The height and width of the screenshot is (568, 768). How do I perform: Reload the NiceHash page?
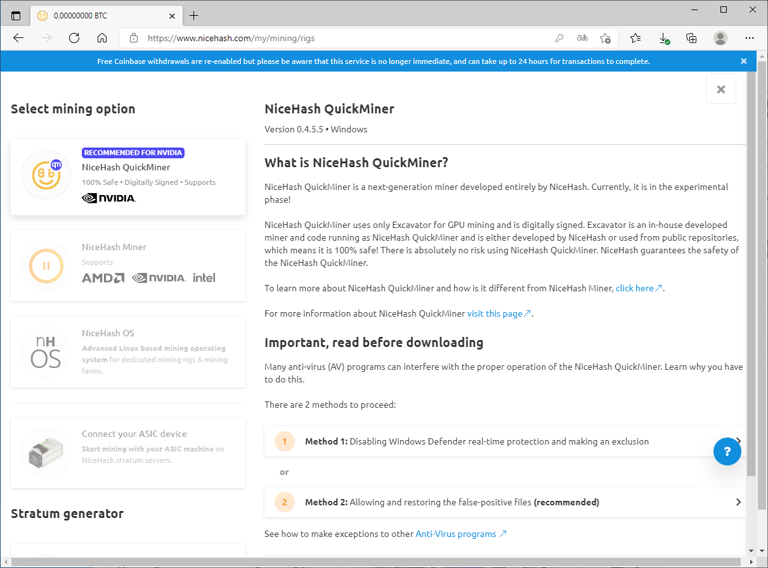pyautogui.click(x=74, y=38)
